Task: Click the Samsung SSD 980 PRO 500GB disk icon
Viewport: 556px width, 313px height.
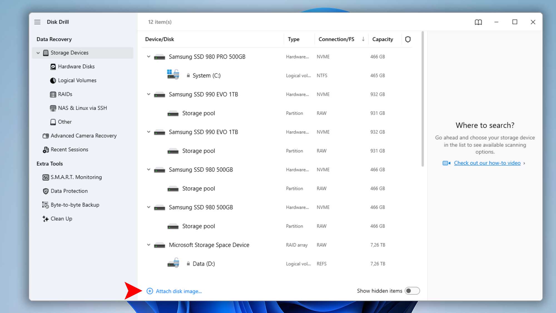Action: (160, 57)
